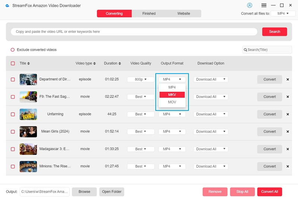Image resolution: width=298 pixels, height=199 pixels.
Task: Click the F9: The Fast Saga thumbnail
Action: click(x=28, y=97)
